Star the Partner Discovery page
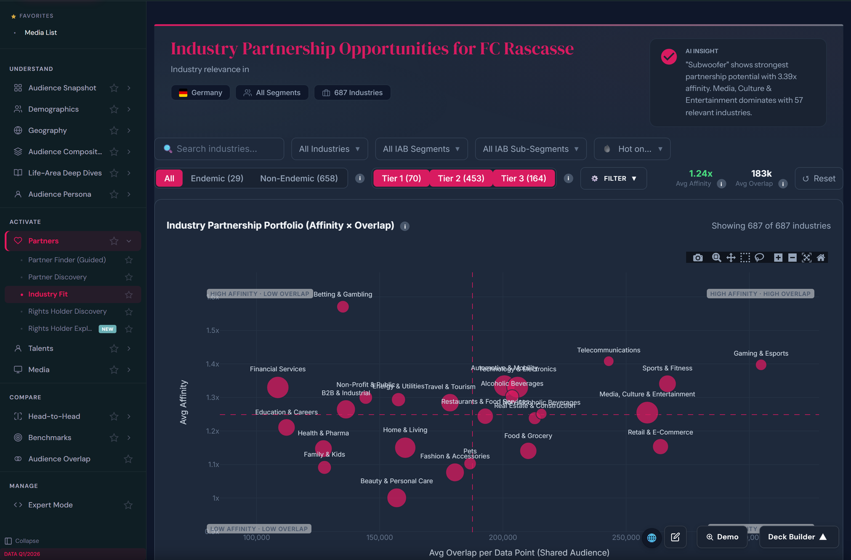Image resolution: width=851 pixels, height=560 pixels. pyautogui.click(x=129, y=277)
